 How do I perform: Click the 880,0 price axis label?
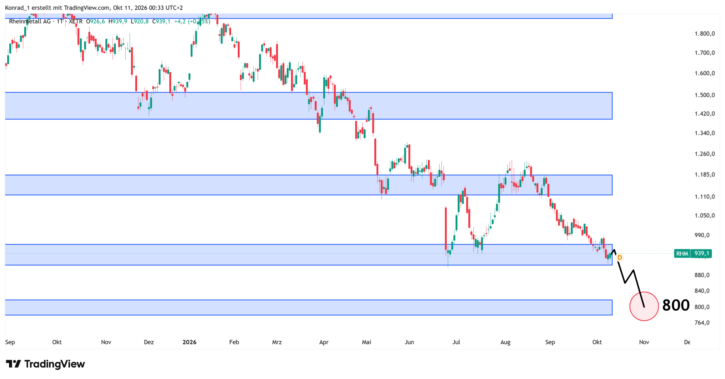[702, 275]
